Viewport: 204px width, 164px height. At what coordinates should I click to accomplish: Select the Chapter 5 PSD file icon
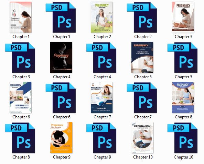pyautogui.click(x=183, y=58)
